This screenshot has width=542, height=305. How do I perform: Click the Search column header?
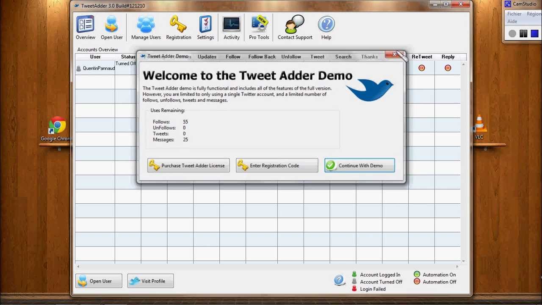(x=343, y=57)
